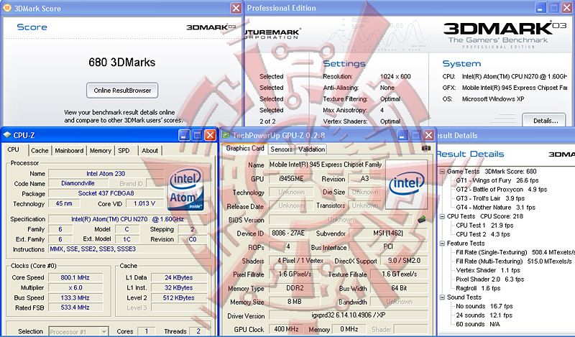
Task: Click the GPU-Z title bar icon
Action: tap(226, 135)
